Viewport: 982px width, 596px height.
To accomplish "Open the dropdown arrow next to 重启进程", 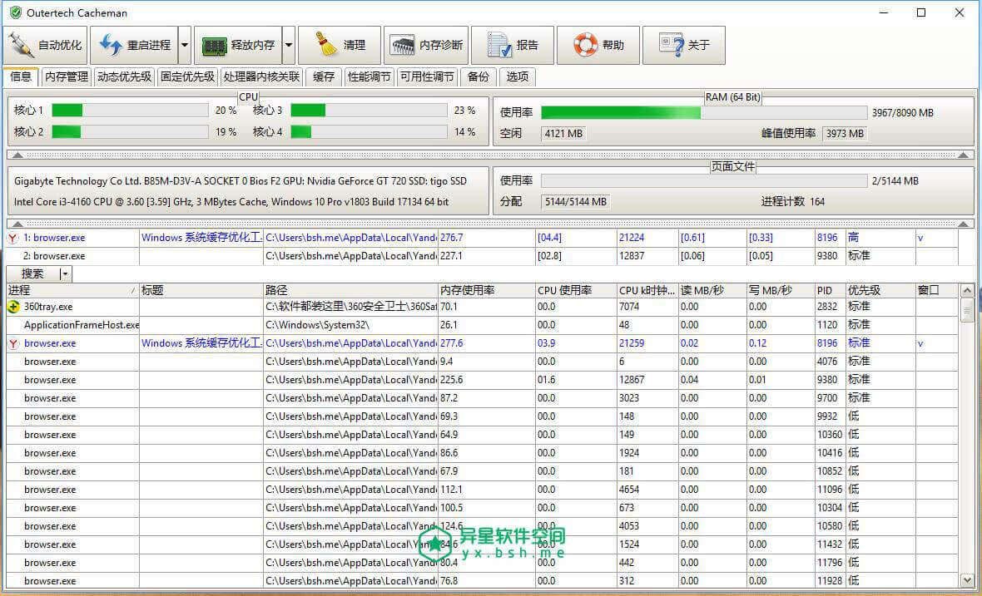I will point(185,45).
